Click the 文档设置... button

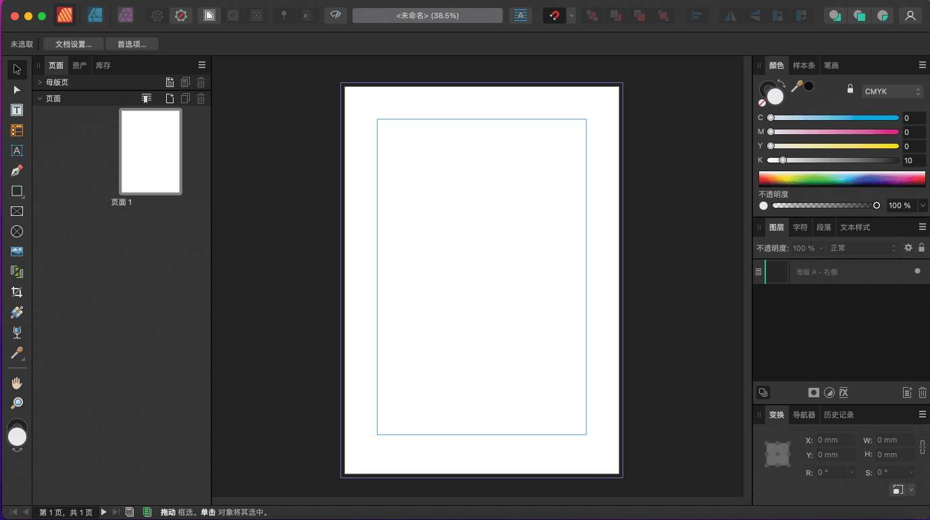[x=73, y=44]
